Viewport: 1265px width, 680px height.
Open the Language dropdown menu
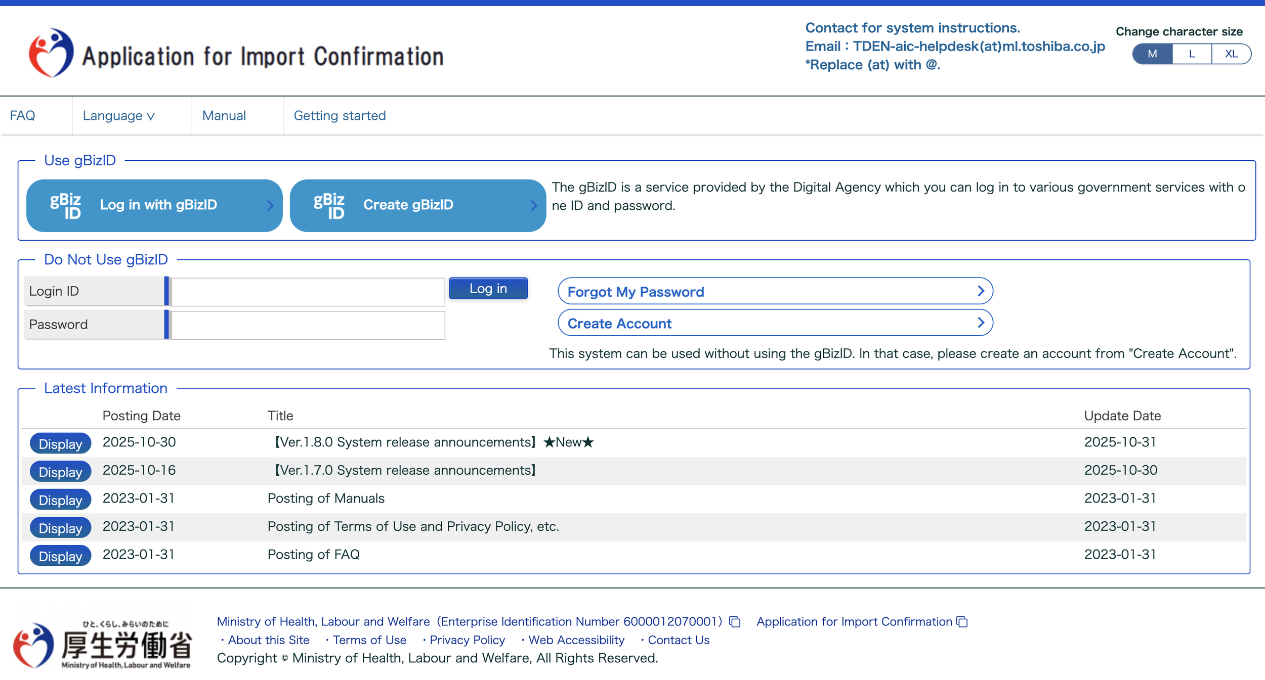click(x=119, y=116)
